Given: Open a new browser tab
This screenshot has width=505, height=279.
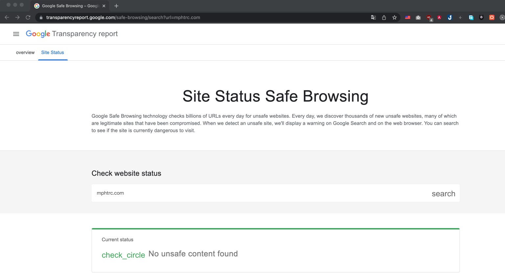Looking at the screenshot, I should [x=116, y=6].
